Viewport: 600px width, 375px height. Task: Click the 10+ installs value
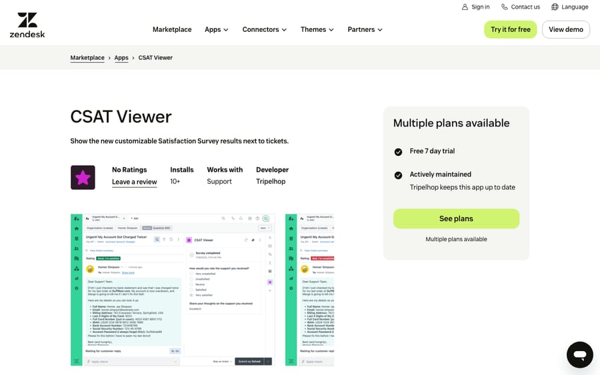click(175, 182)
